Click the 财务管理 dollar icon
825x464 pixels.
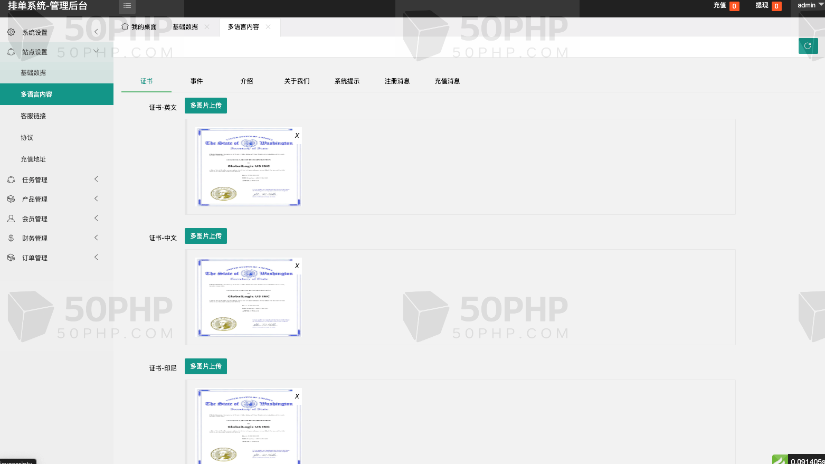coord(11,238)
